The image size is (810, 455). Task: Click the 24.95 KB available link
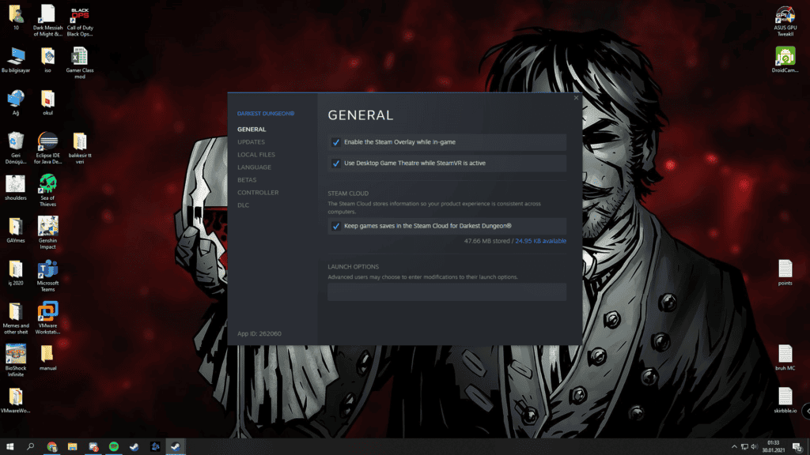[x=541, y=241]
